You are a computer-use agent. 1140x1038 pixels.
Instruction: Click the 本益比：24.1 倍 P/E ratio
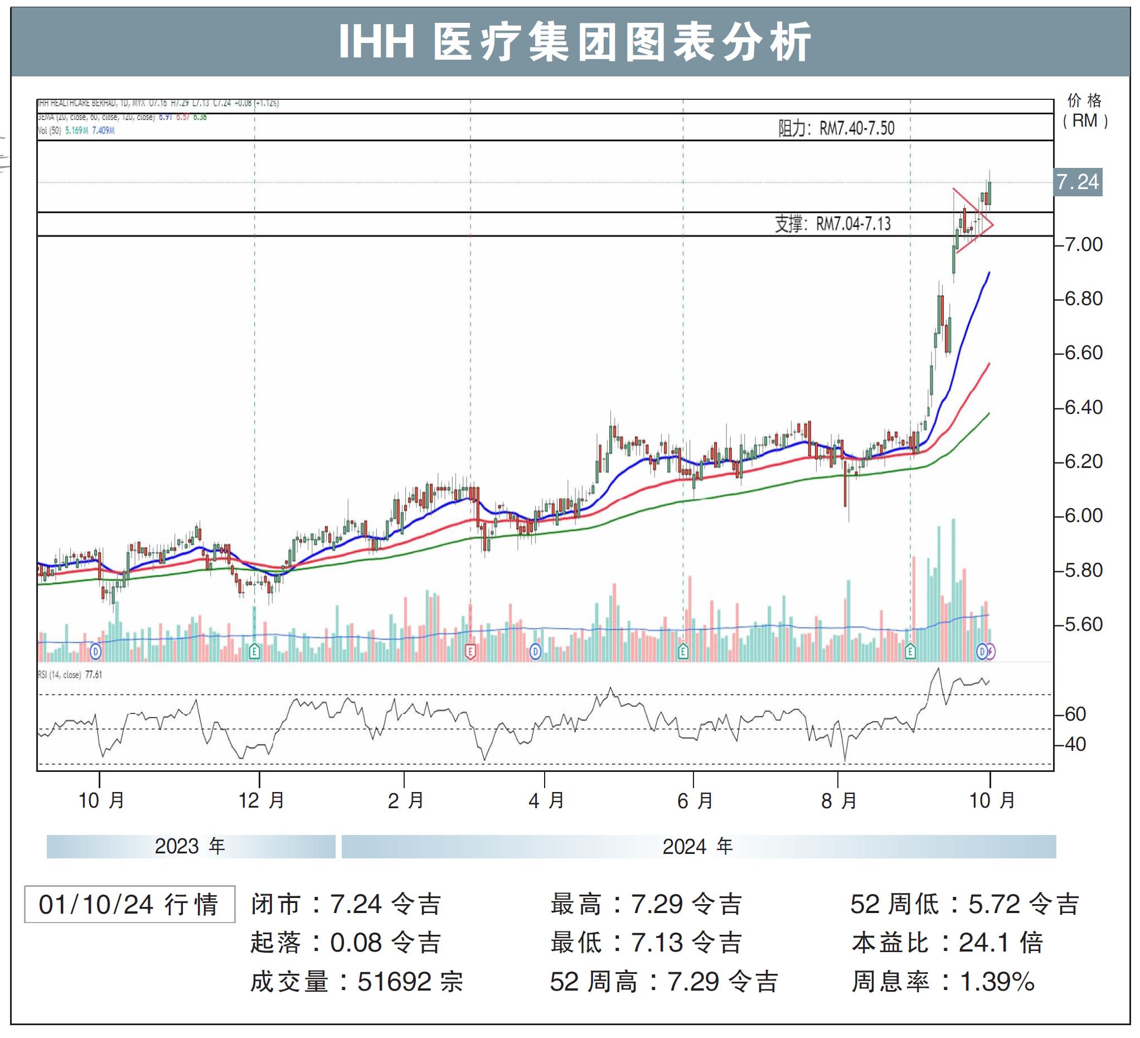(x=948, y=943)
